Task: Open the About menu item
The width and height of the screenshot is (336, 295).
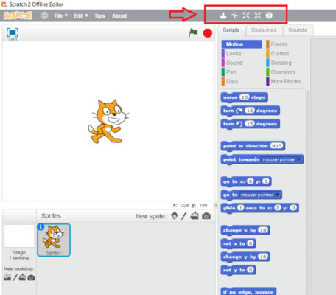Action: tap(119, 15)
